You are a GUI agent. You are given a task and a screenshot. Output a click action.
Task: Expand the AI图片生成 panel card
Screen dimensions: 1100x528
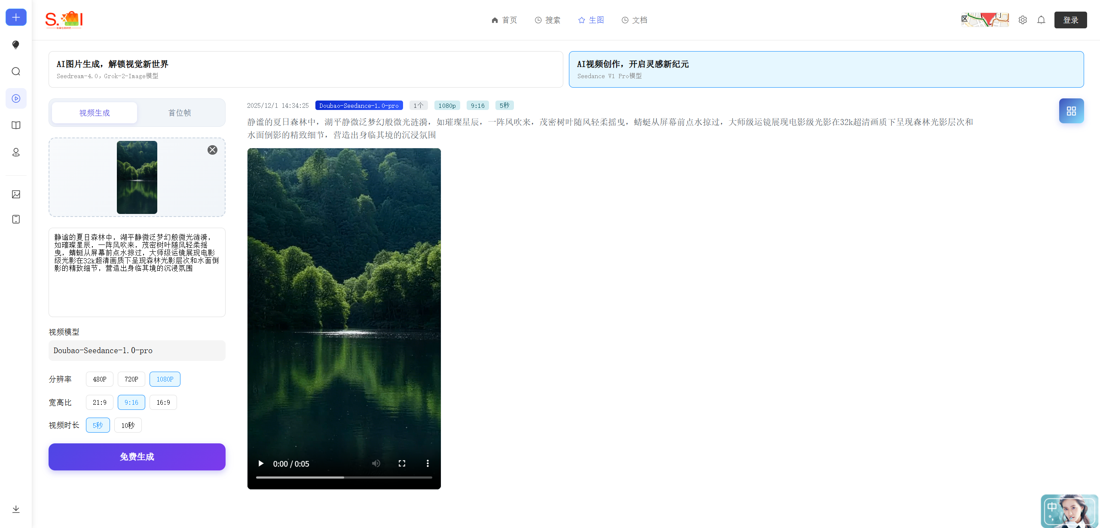point(306,69)
